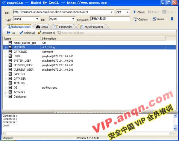
Task: Toggle the DATABASE checkbox
Action: pyautogui.click(x=10, y=52)
